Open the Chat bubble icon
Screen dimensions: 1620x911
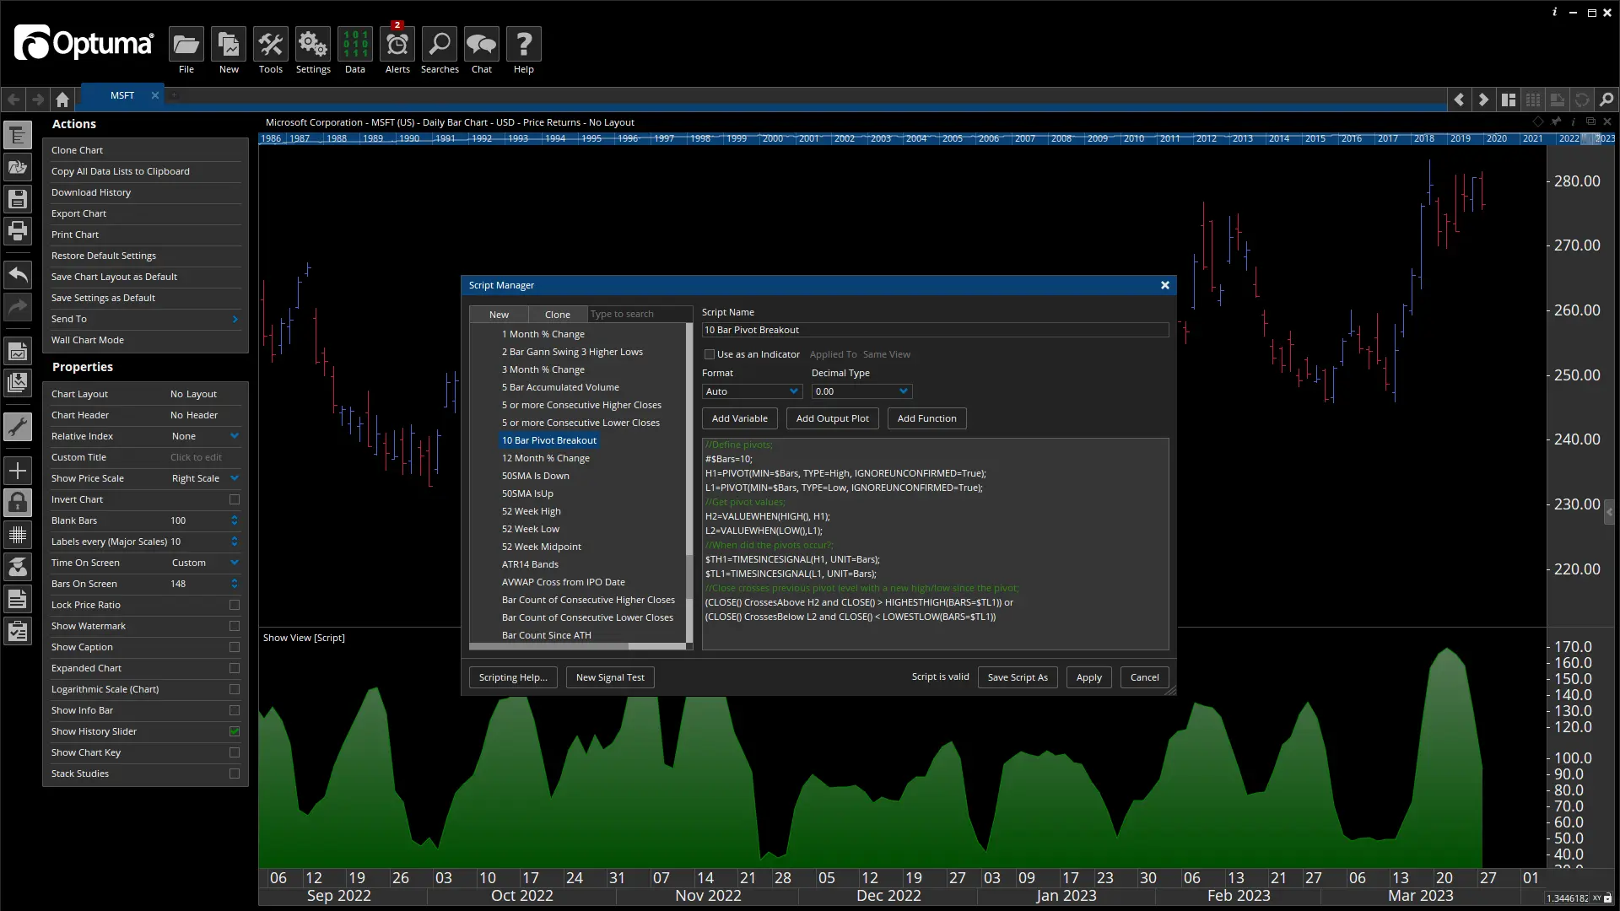(x=482, y=45)
